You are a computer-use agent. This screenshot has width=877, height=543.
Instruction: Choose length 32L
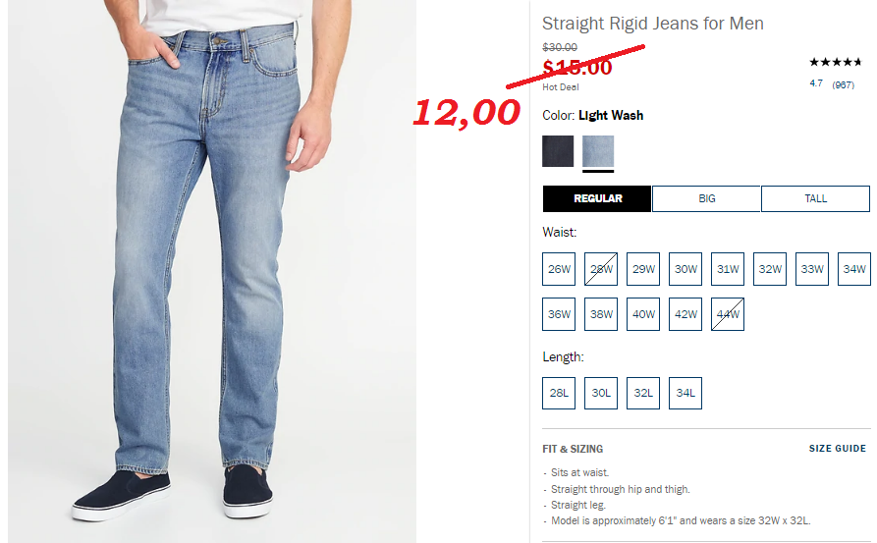(x=643, y=393)
